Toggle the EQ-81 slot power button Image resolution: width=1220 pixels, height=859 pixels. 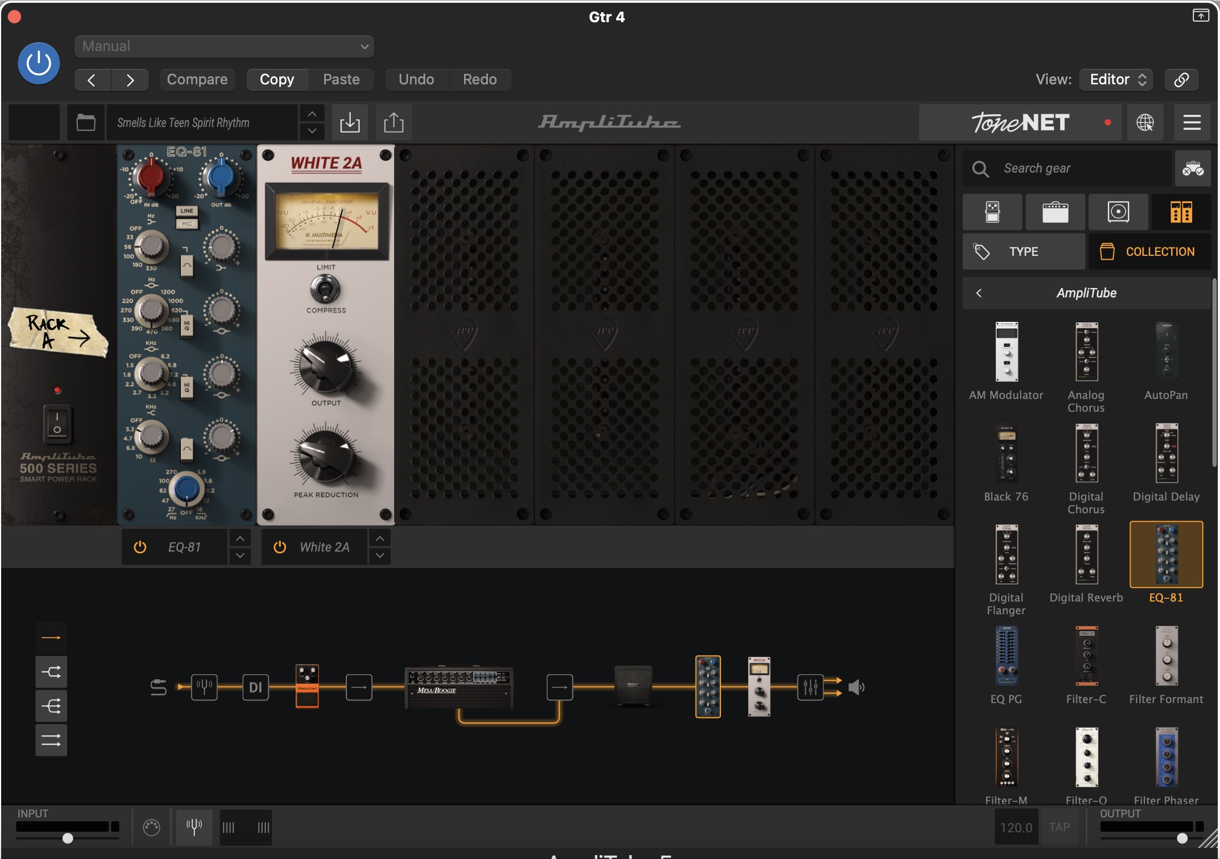pos(140,547)
